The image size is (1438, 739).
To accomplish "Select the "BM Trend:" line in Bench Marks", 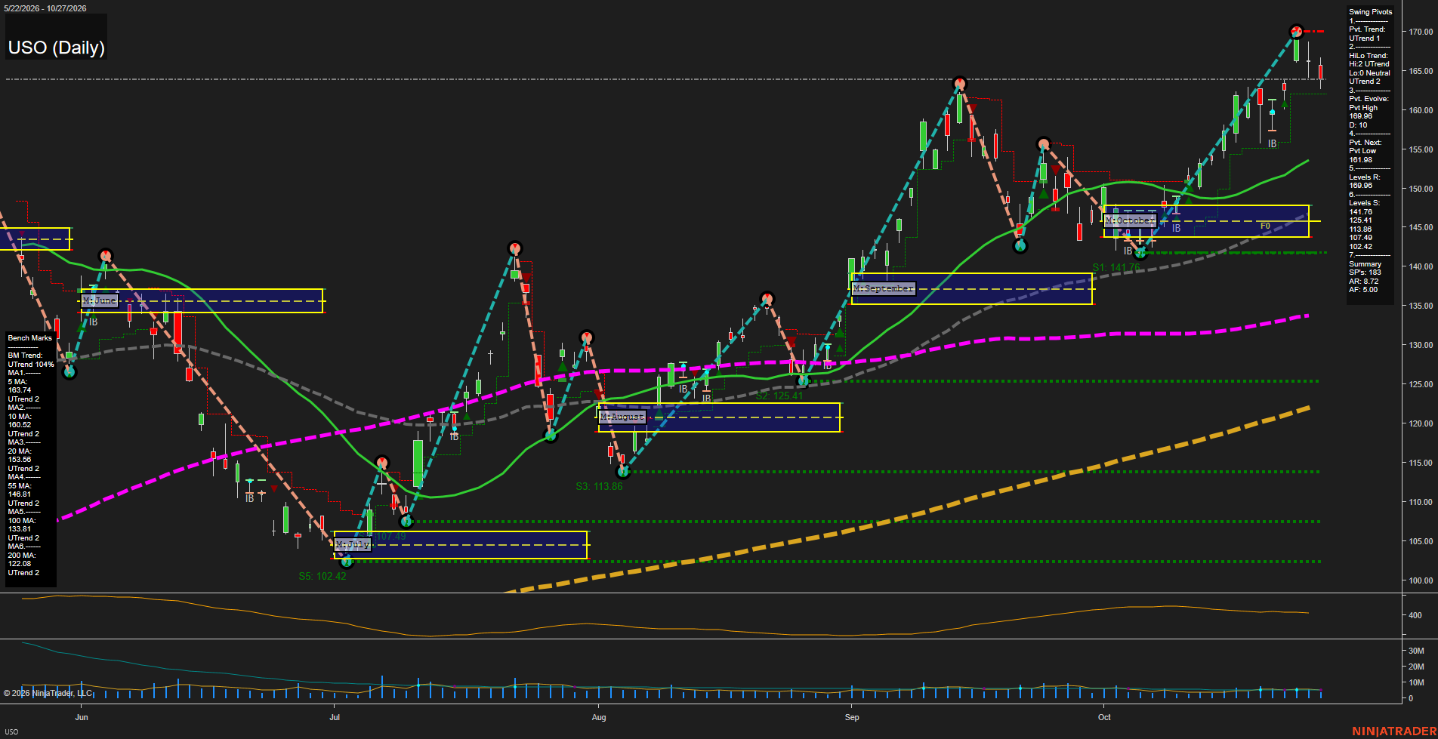I will click(25, 356).
